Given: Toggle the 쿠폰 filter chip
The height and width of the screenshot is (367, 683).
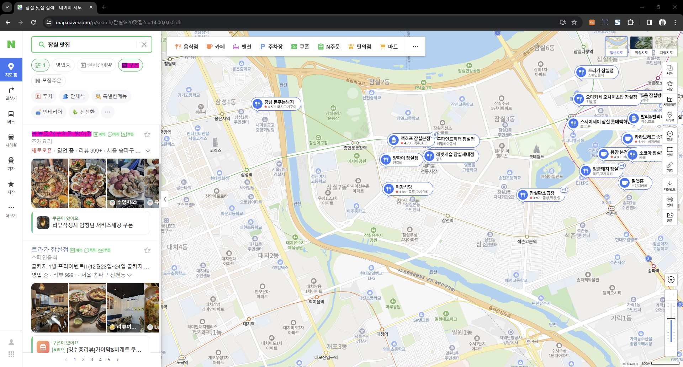Looking at the screenshot, I should click(x=131, y=65).
